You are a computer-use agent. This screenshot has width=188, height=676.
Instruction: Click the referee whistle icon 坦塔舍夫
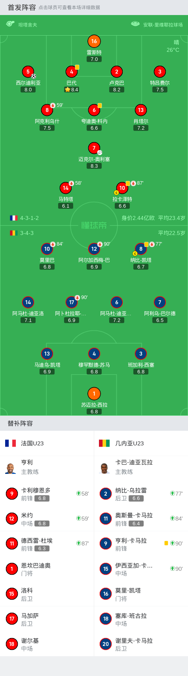point(10,24)
